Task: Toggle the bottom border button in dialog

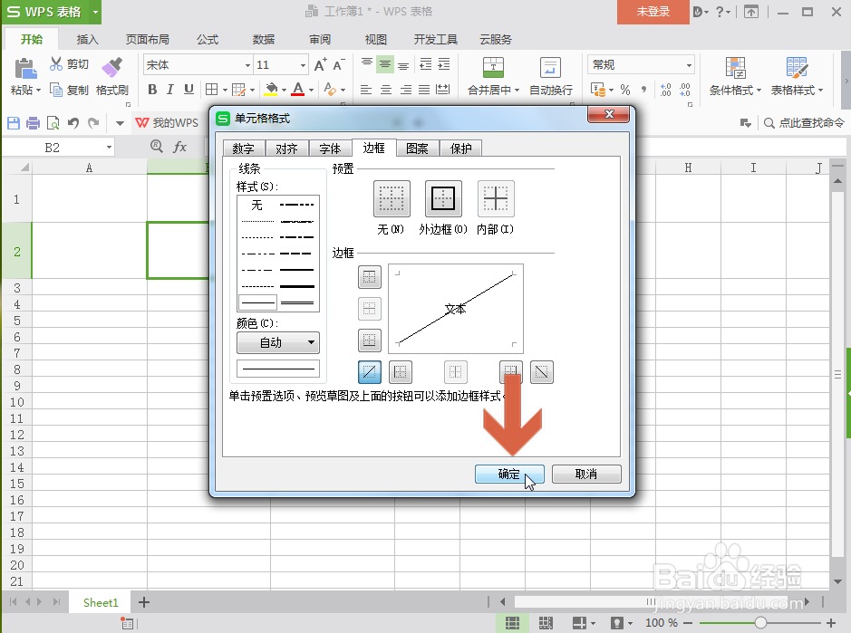Action: pos(370,340)
